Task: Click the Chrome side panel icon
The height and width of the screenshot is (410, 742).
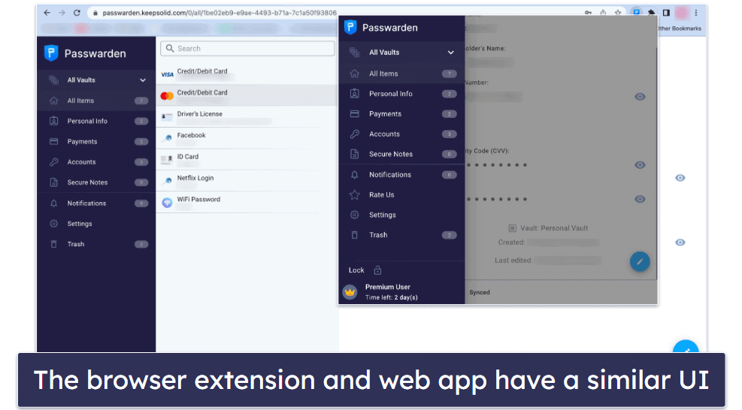Action: pyautogui.click(x=666, y=14)
